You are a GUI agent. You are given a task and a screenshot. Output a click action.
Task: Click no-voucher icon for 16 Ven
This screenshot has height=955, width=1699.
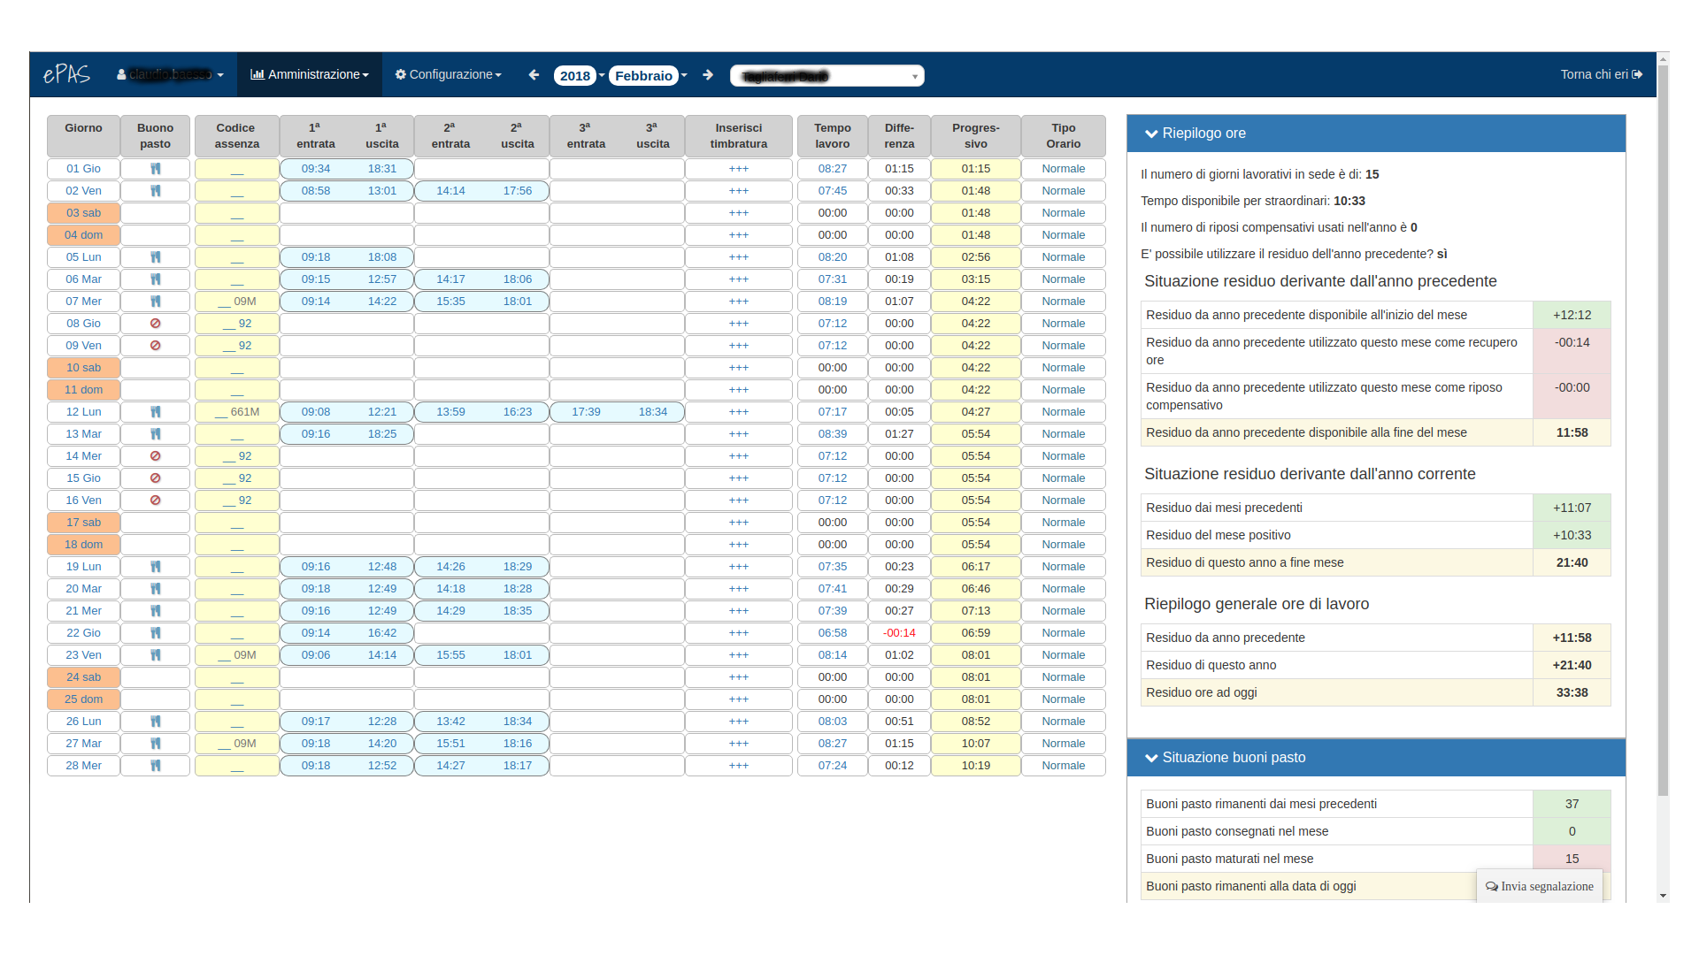(x=155, y=500)
